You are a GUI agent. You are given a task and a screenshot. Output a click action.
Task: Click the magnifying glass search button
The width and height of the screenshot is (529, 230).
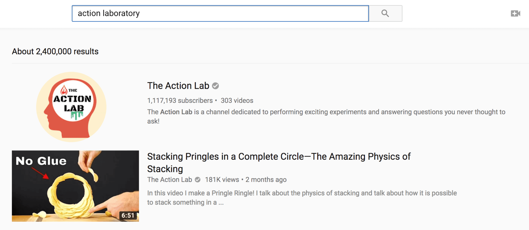tap(385, 14)
